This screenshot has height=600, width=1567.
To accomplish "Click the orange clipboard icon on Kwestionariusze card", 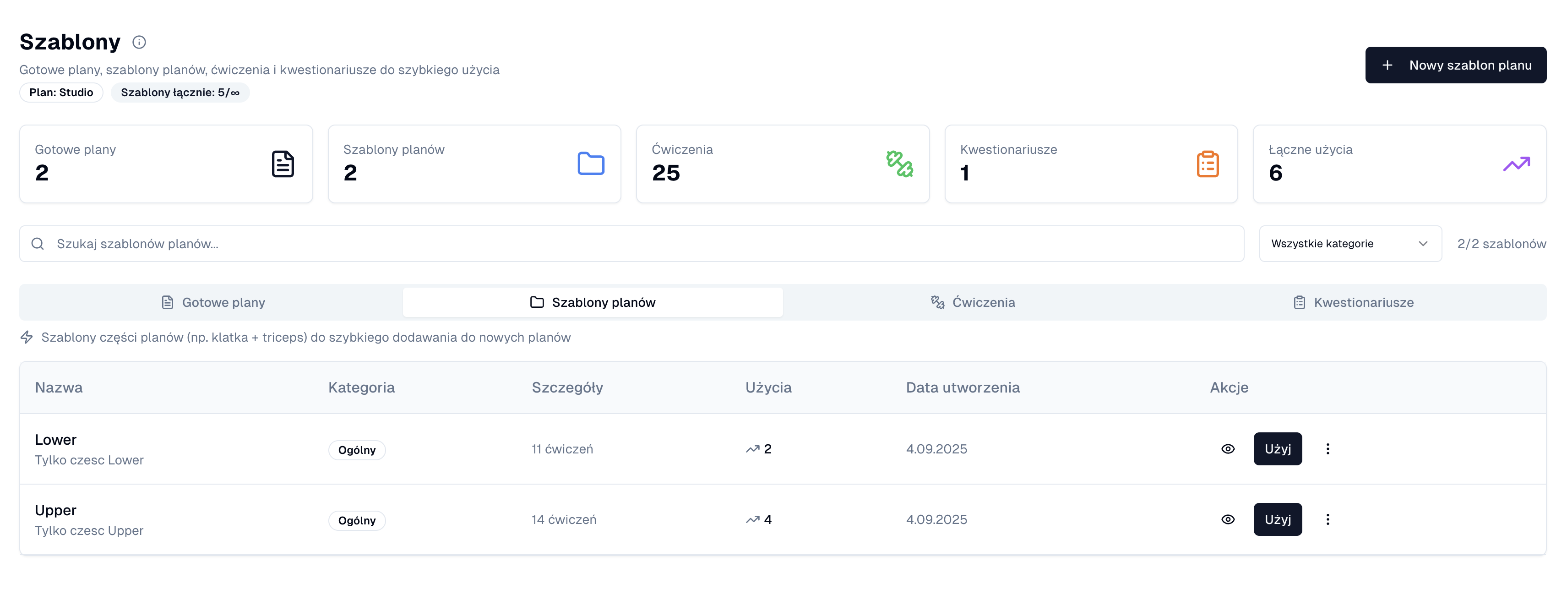I will pyautogui.click(x=1208, y=164).
